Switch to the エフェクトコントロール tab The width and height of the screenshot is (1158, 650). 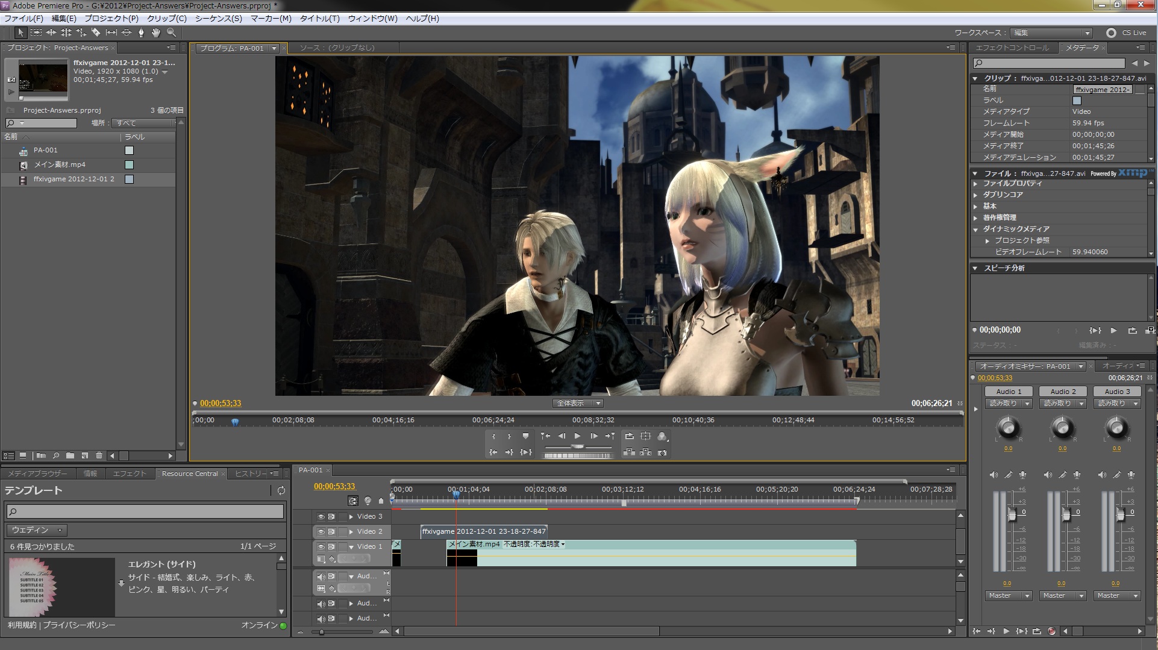click(x=1012, y=48)
